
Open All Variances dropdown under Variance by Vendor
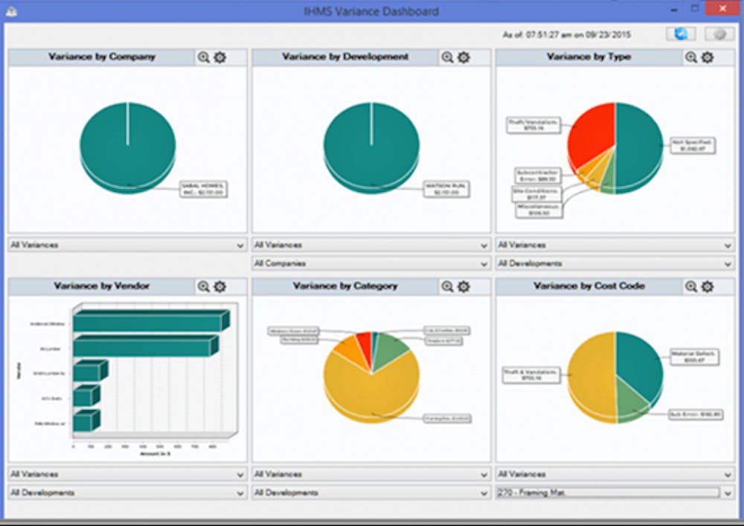pos(127,475)
